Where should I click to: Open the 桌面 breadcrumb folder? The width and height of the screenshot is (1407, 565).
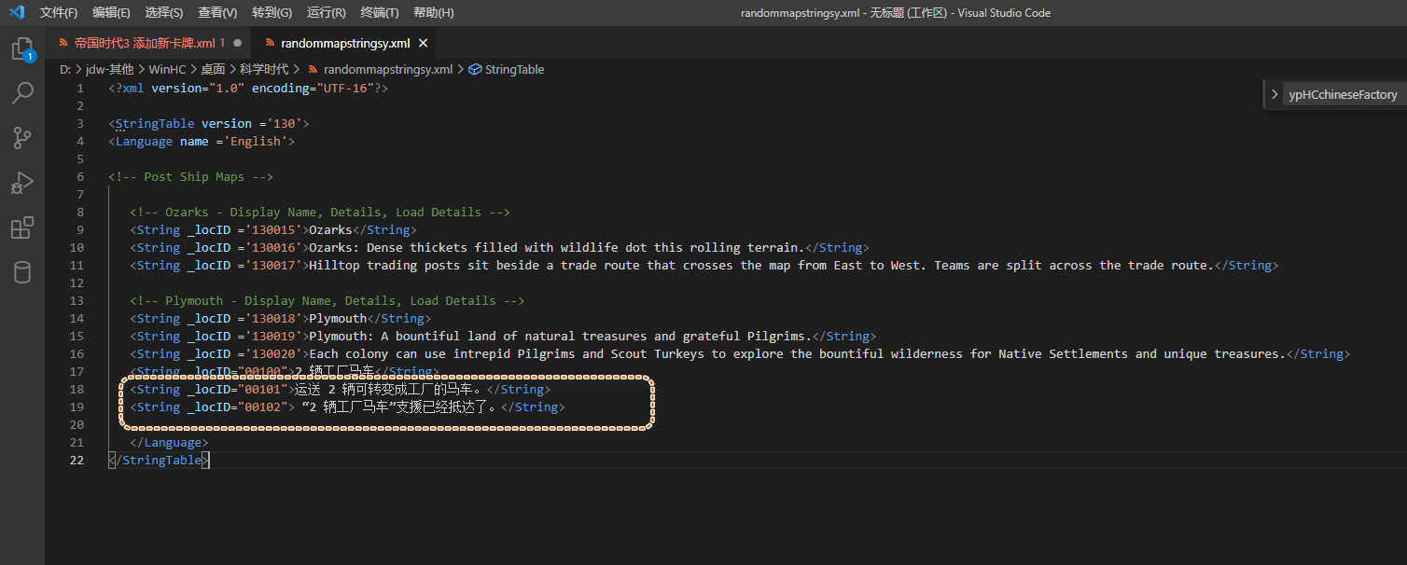pos(213,69)
